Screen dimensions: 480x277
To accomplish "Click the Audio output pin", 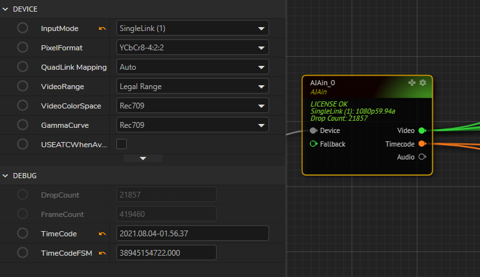I will 422,156.
